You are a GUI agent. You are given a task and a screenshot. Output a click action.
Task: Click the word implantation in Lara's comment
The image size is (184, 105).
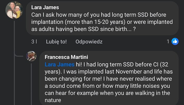point(47,22)
